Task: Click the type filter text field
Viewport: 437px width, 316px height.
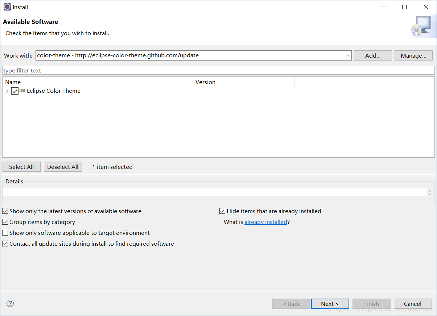Action: click(218, 70)
